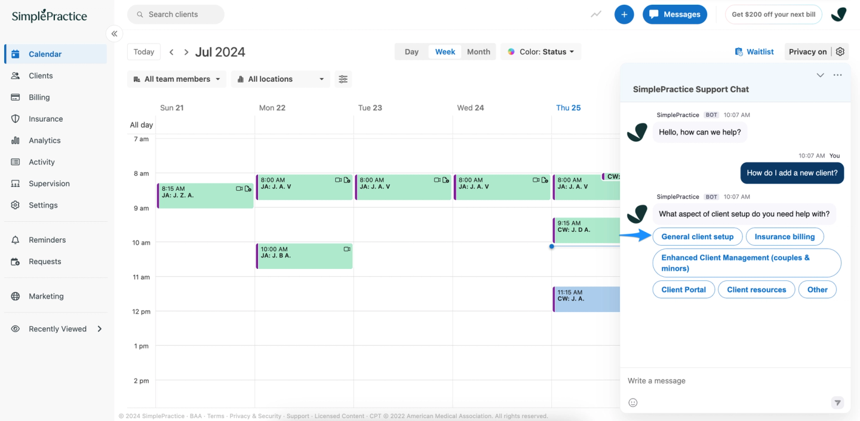
Task: Open Sun 8:15 AM JA: J. Z. A. appointment
Action: (205, 196)
